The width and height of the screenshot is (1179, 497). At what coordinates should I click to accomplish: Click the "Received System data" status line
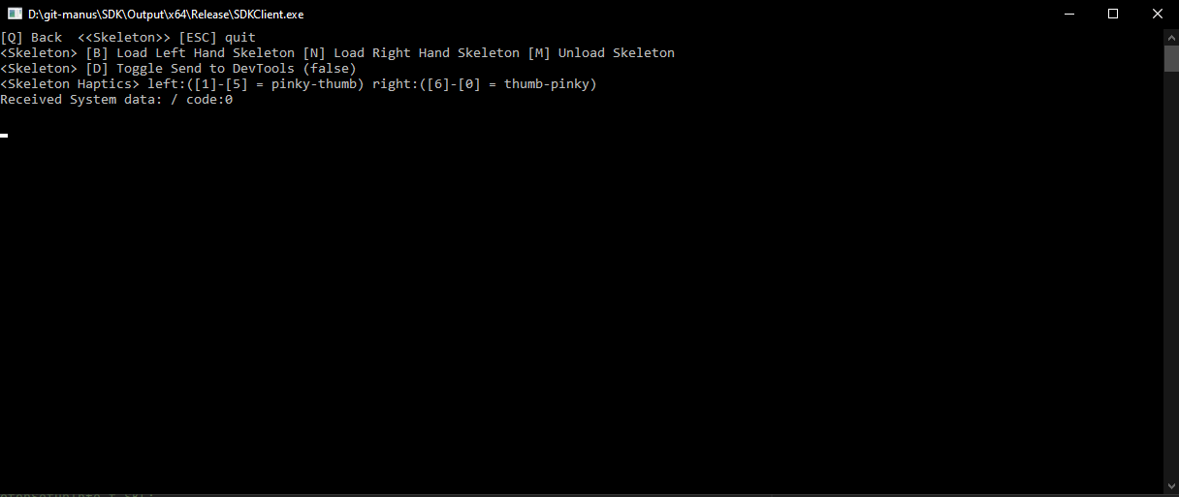tap(116, 100)
